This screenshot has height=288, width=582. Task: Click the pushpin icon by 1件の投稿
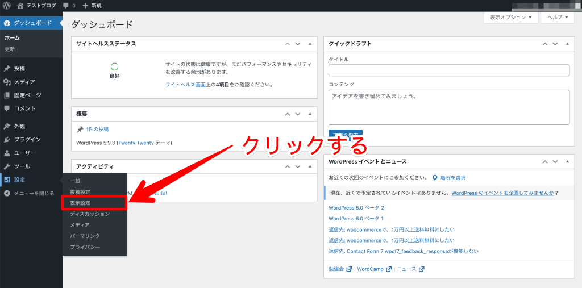coord(80,130)
